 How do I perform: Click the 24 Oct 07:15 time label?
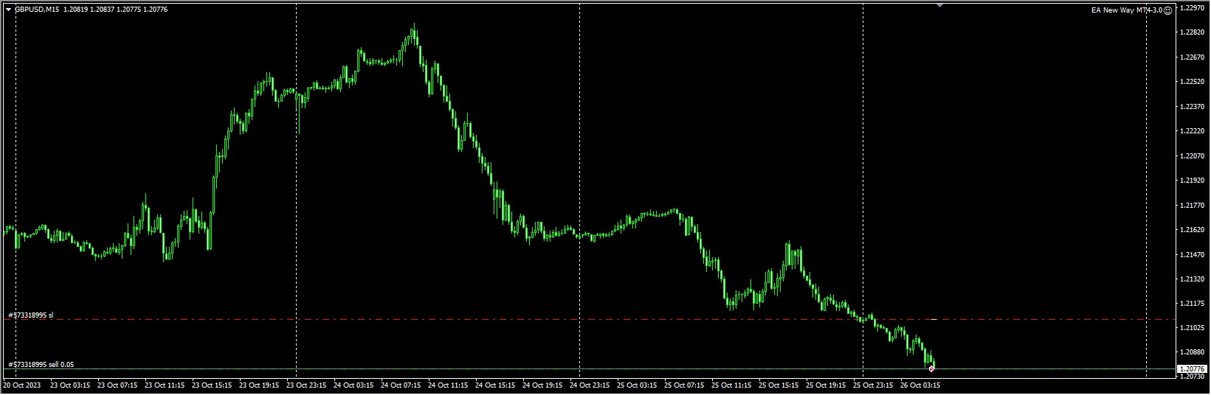pyautogui.click(x=401, y=385)
